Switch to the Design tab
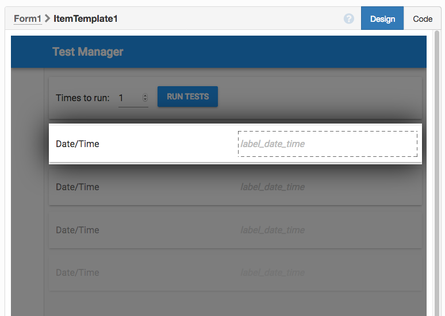This screenshot has height=316, width=445. point(382,19)
